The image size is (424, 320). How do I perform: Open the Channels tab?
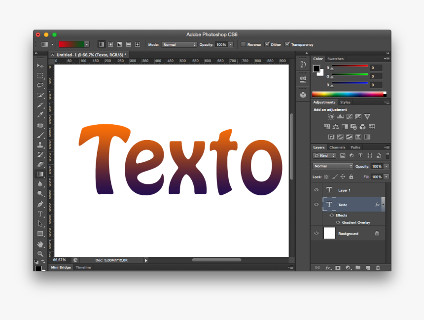pyautogui.click(x=337, y=147)
